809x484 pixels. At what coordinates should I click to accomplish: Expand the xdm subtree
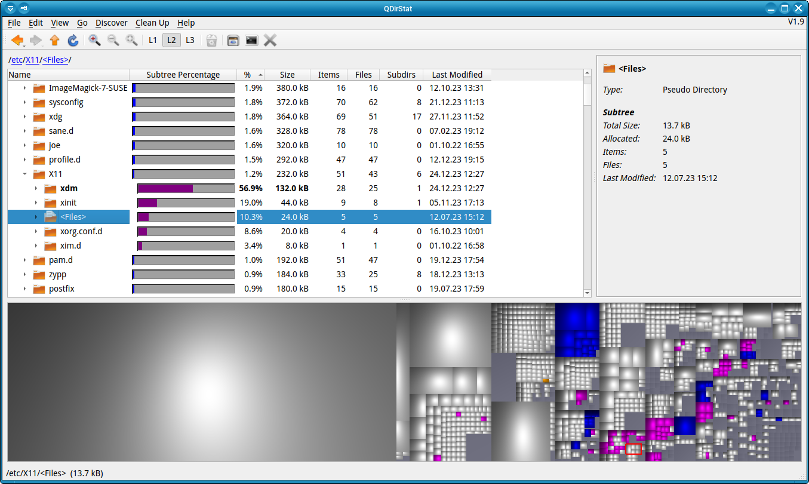pyautogui.click(x=36, y=188)
